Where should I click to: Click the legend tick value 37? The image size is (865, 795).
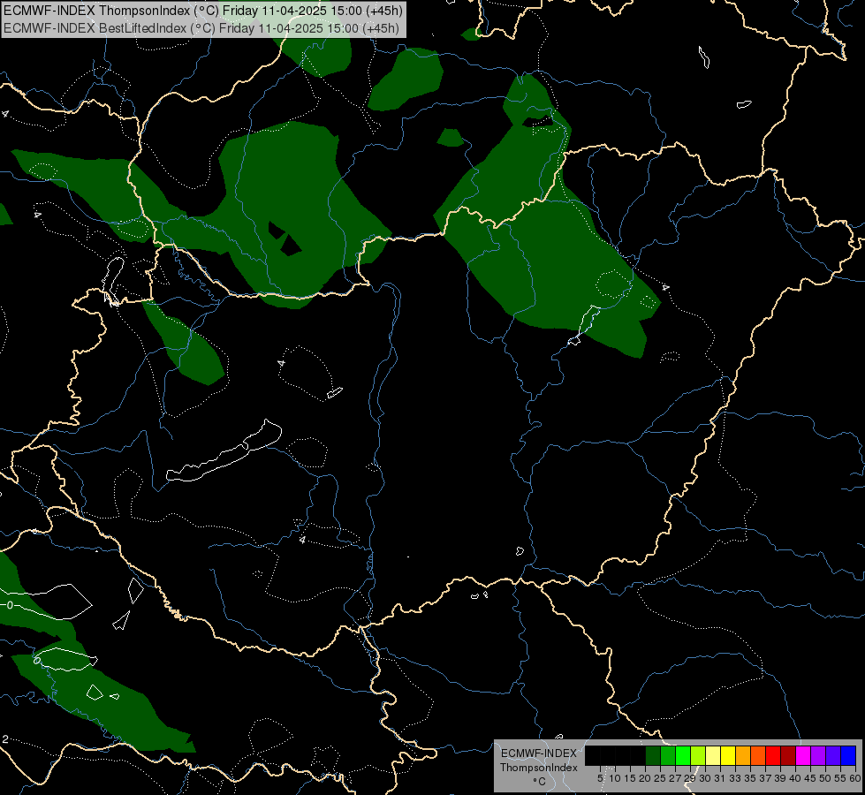click(x=765, y=778)
